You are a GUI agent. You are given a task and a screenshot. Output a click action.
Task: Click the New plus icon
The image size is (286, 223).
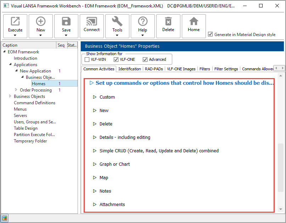(x=41, y=22)
